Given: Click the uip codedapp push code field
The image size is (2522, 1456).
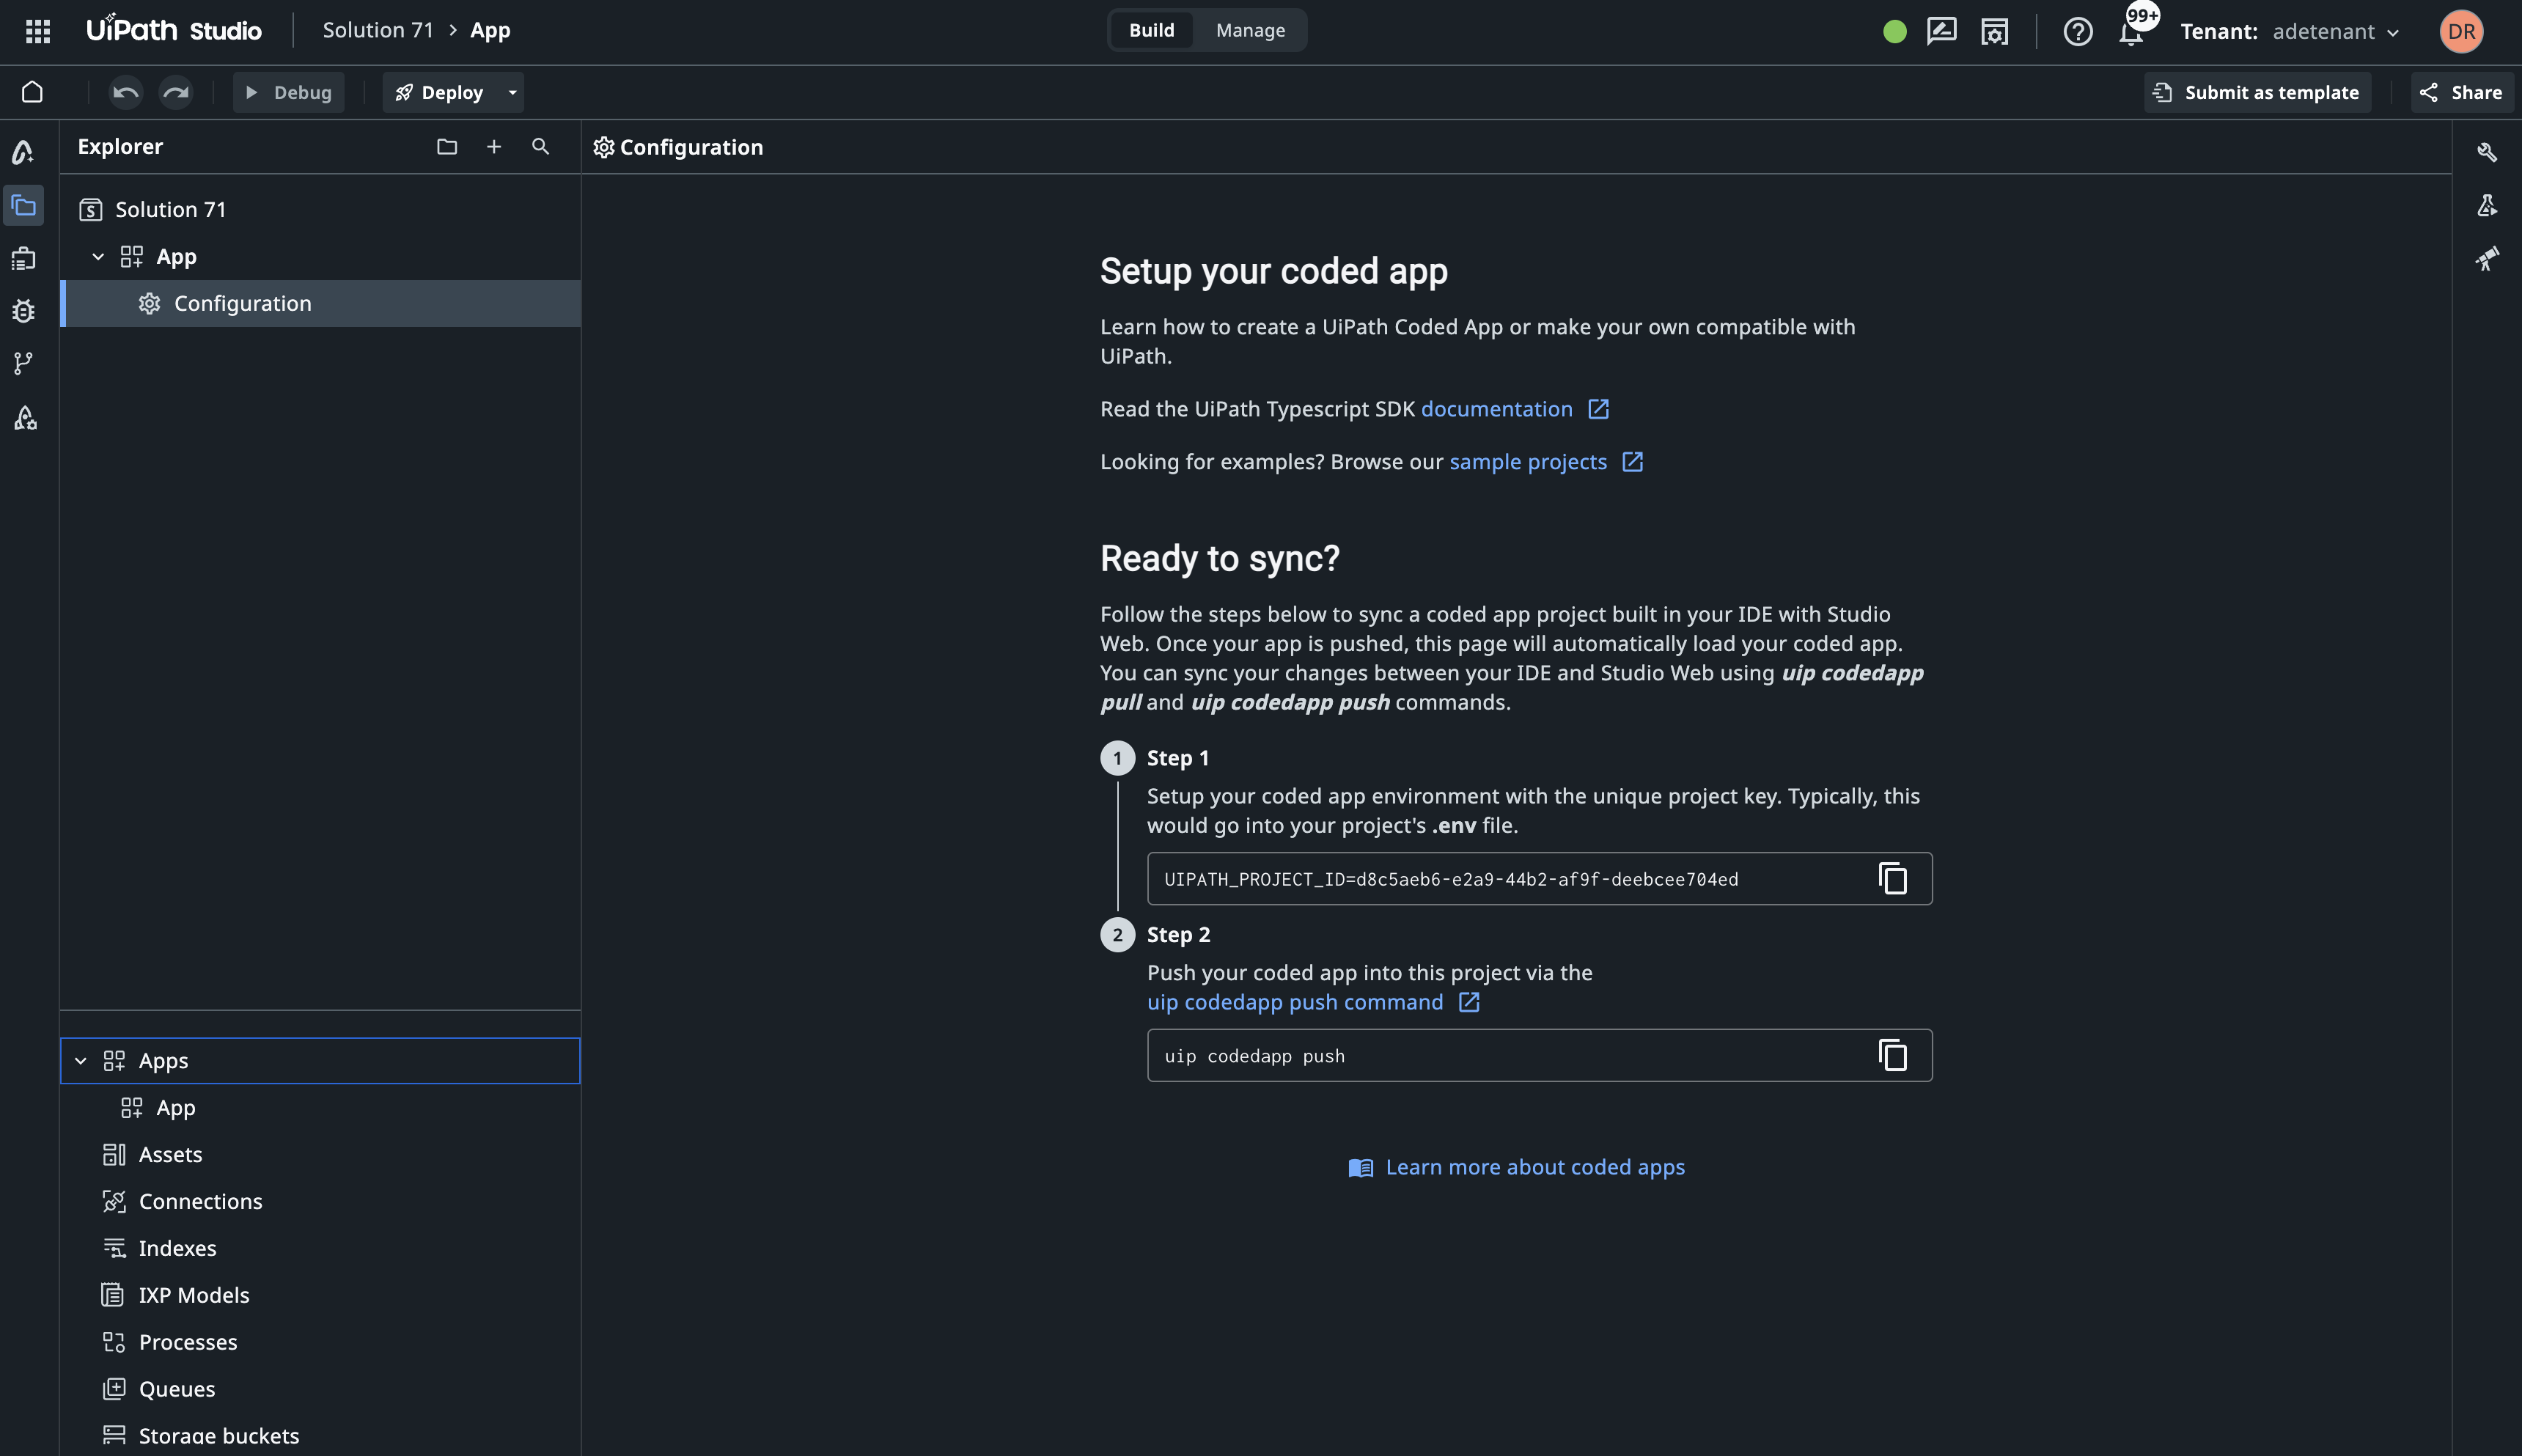Looking at the screenshot, I should click(x=1539, y=1055).
